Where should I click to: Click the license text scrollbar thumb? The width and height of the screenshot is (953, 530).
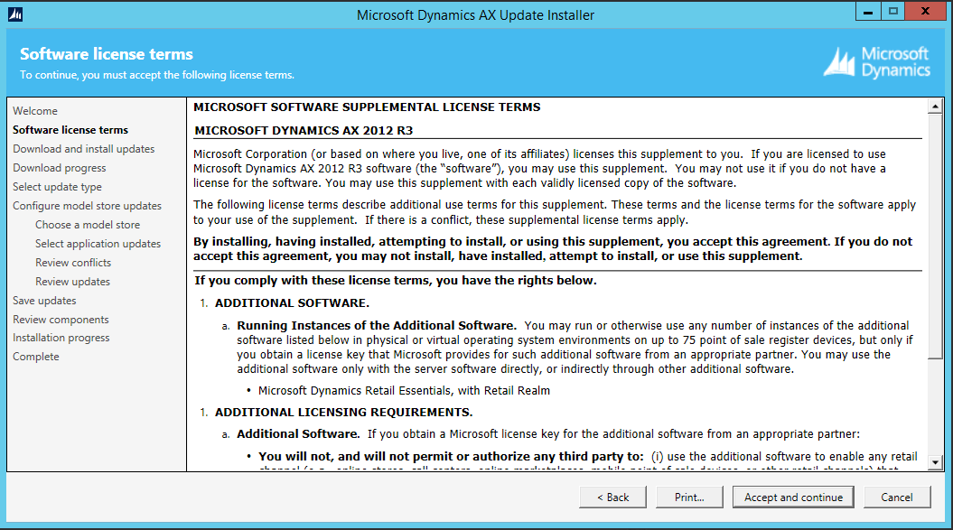tap(935, 237)
